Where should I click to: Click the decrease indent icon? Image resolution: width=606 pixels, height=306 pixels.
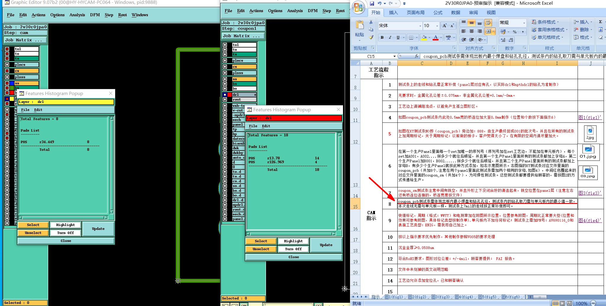pos(464,40)
